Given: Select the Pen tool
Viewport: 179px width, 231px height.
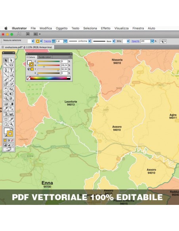Looking at the screenshot, I should coord(6,70).
